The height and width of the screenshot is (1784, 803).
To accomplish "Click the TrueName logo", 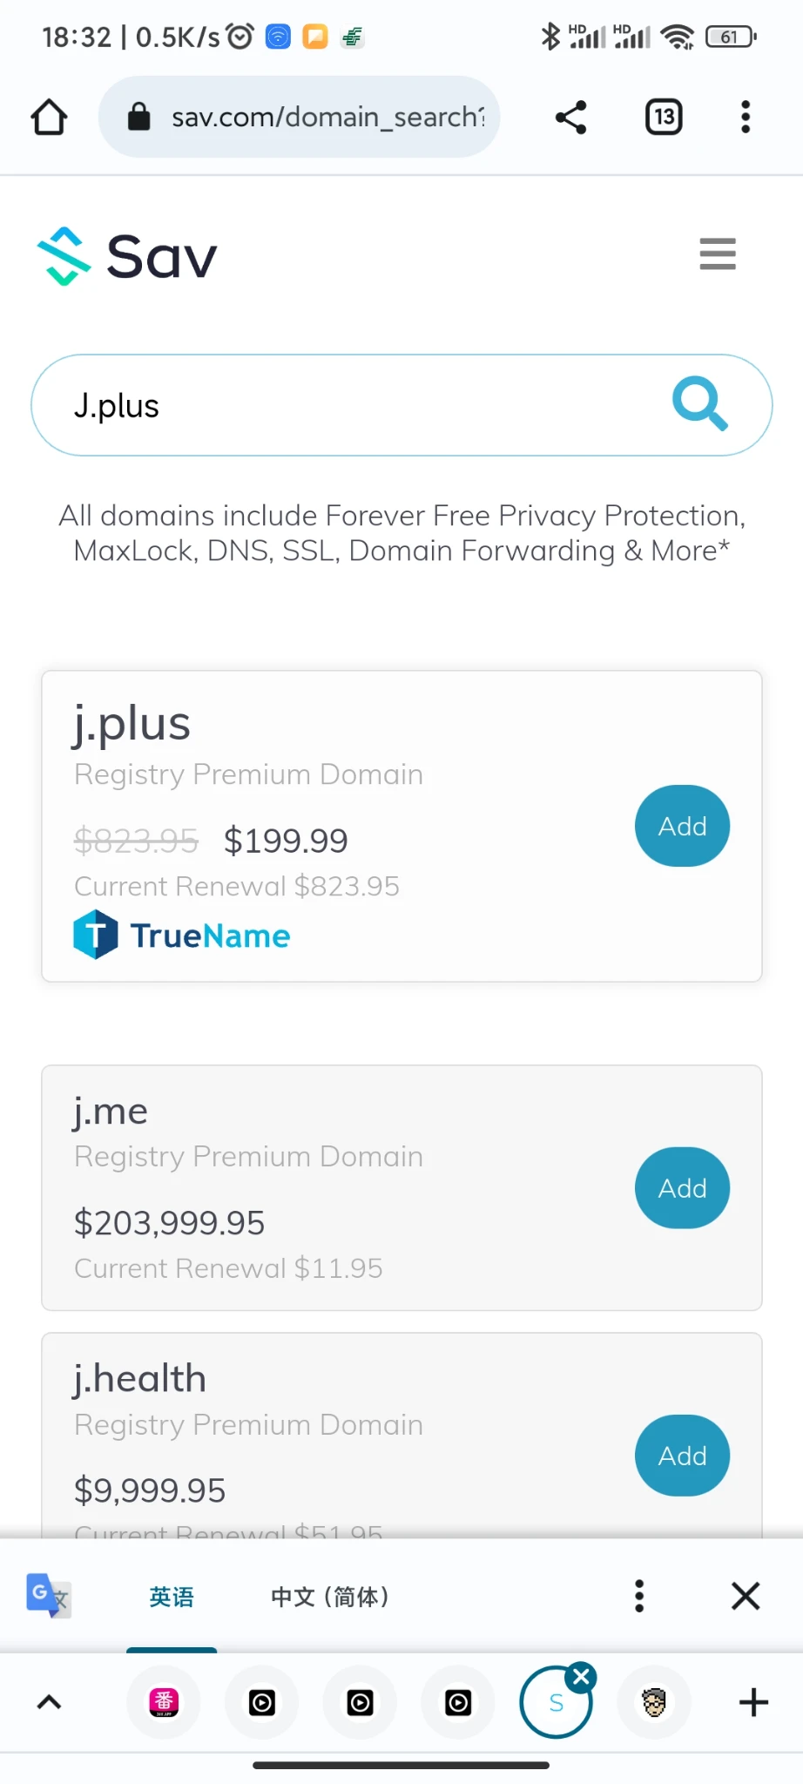I will coord(182,935).
